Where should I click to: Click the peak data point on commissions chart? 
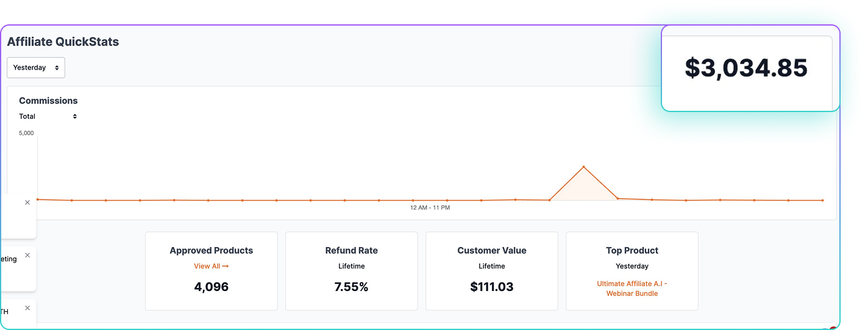click(583, 167)
